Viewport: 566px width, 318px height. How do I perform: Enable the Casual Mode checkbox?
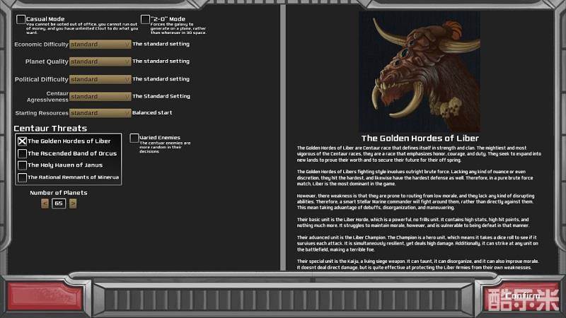click(21, 20)
